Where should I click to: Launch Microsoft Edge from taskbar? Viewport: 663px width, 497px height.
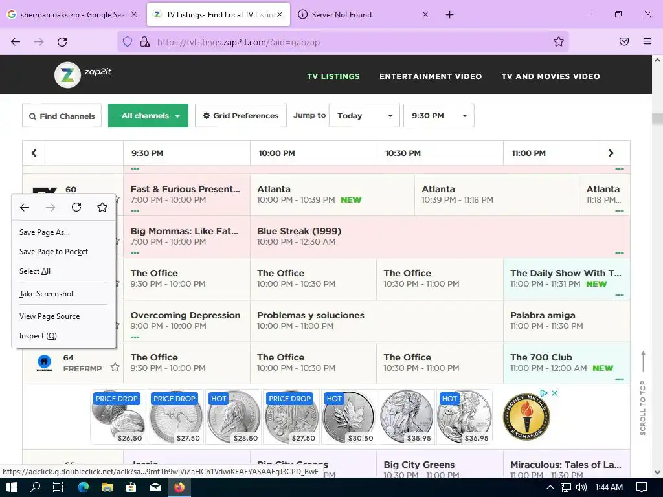tap(84, 487)
